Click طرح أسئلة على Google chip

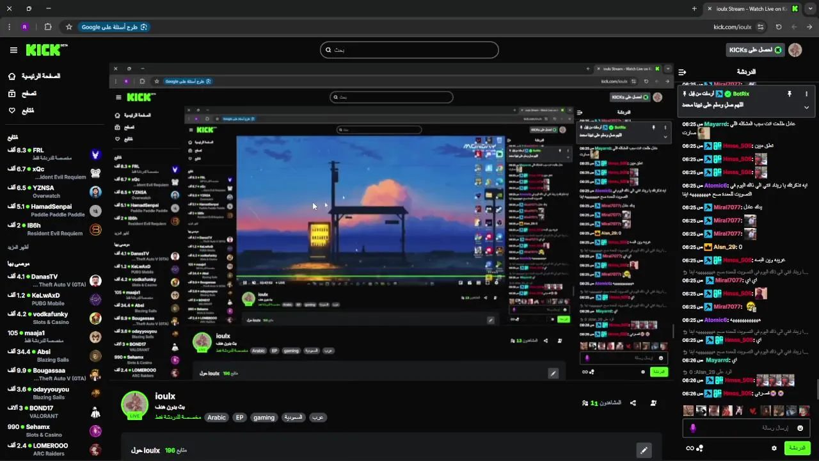[x=115, y=27]
